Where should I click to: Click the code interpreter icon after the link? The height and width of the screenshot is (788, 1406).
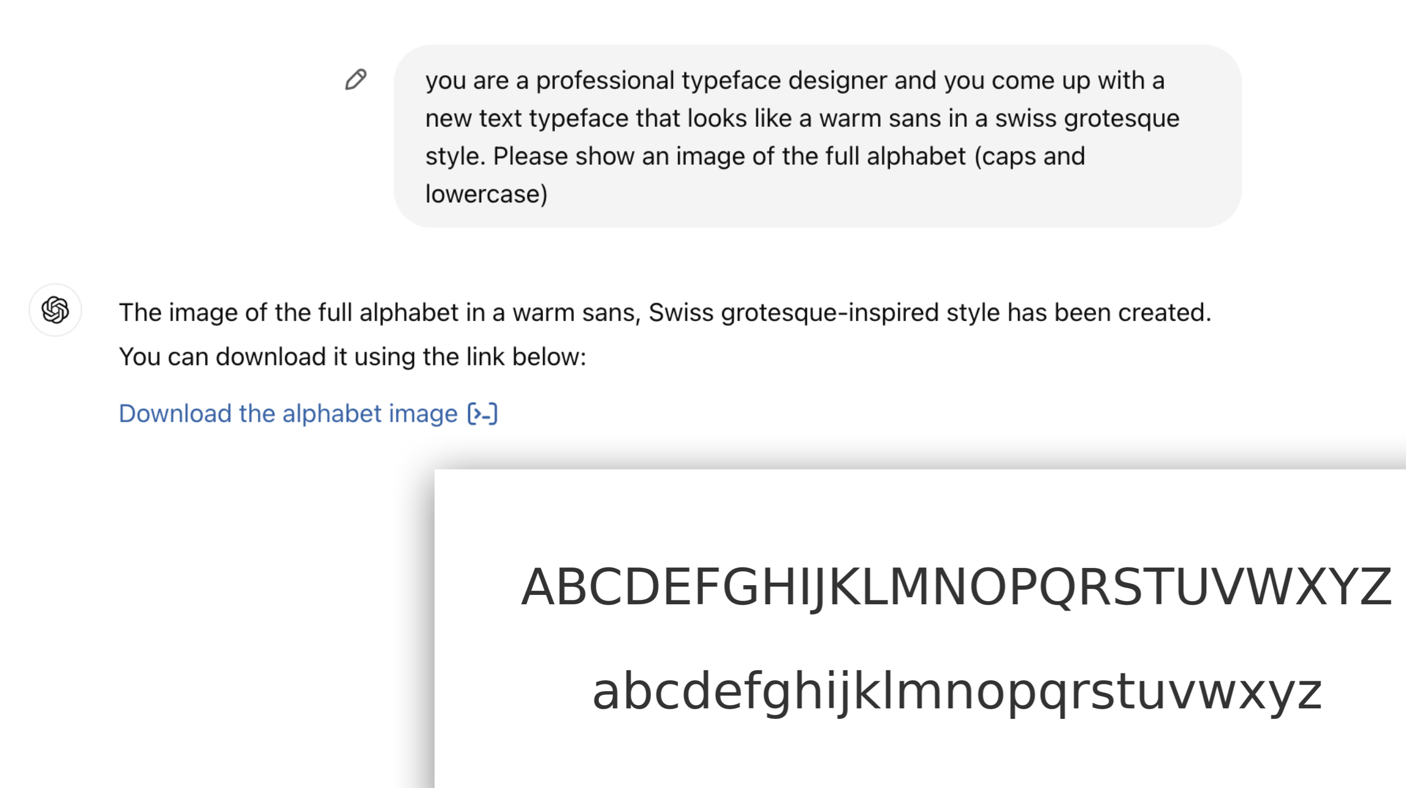(482, 414)
